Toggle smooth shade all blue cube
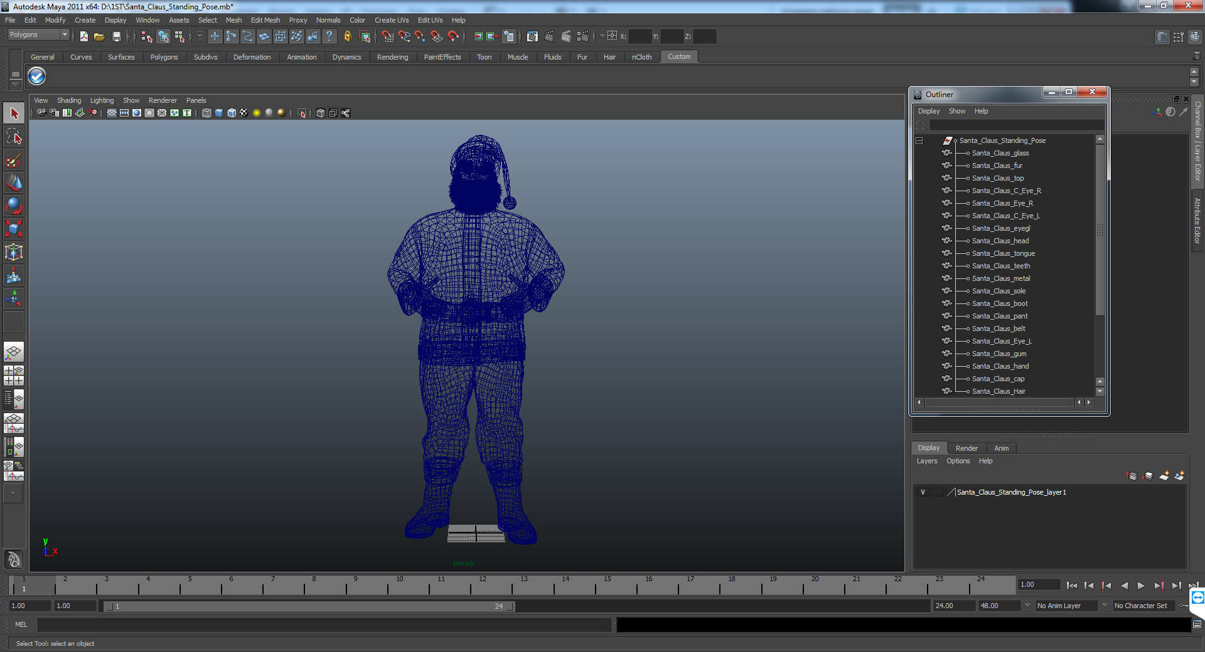 (219, 113)
